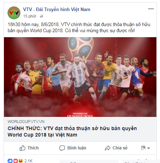The image size is (160, 163).
Task: Click the post caption about World Cup 2018
Action: pyautogui.click(x=79, y=28)
